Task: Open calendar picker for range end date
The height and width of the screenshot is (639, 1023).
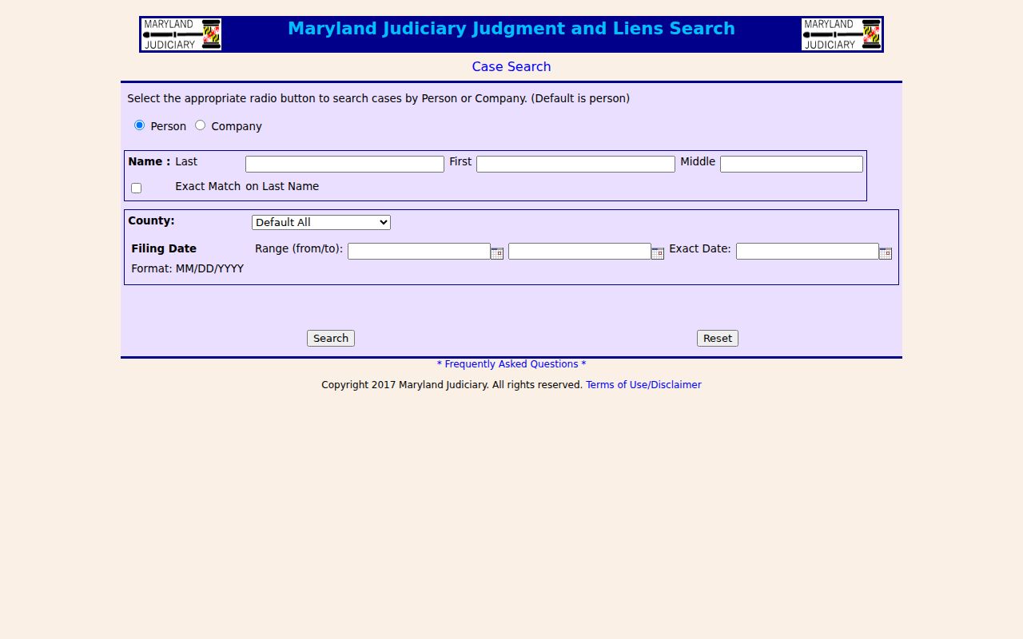Action: coord(658,253)
